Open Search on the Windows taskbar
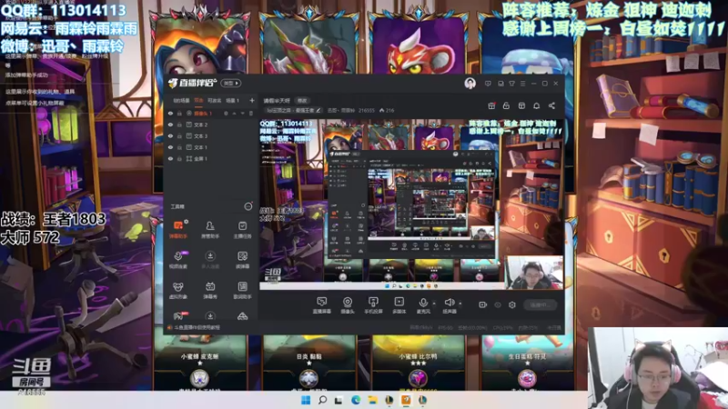Viewport: 728px width, 409px height. (322, 400)
